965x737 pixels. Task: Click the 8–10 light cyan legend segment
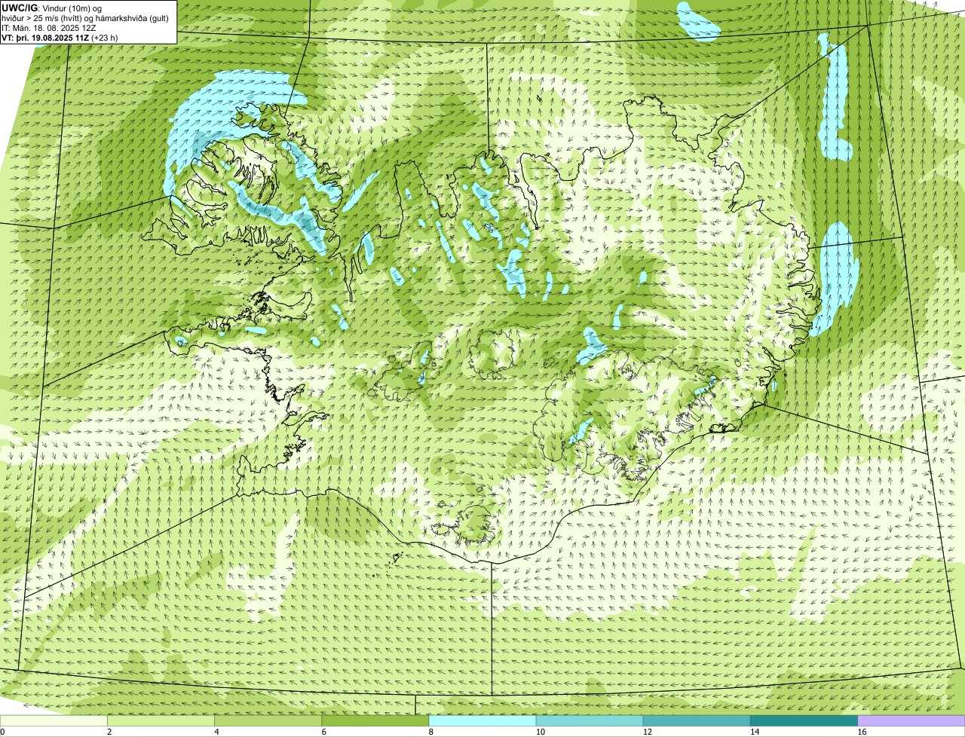(x=482, y=720)
